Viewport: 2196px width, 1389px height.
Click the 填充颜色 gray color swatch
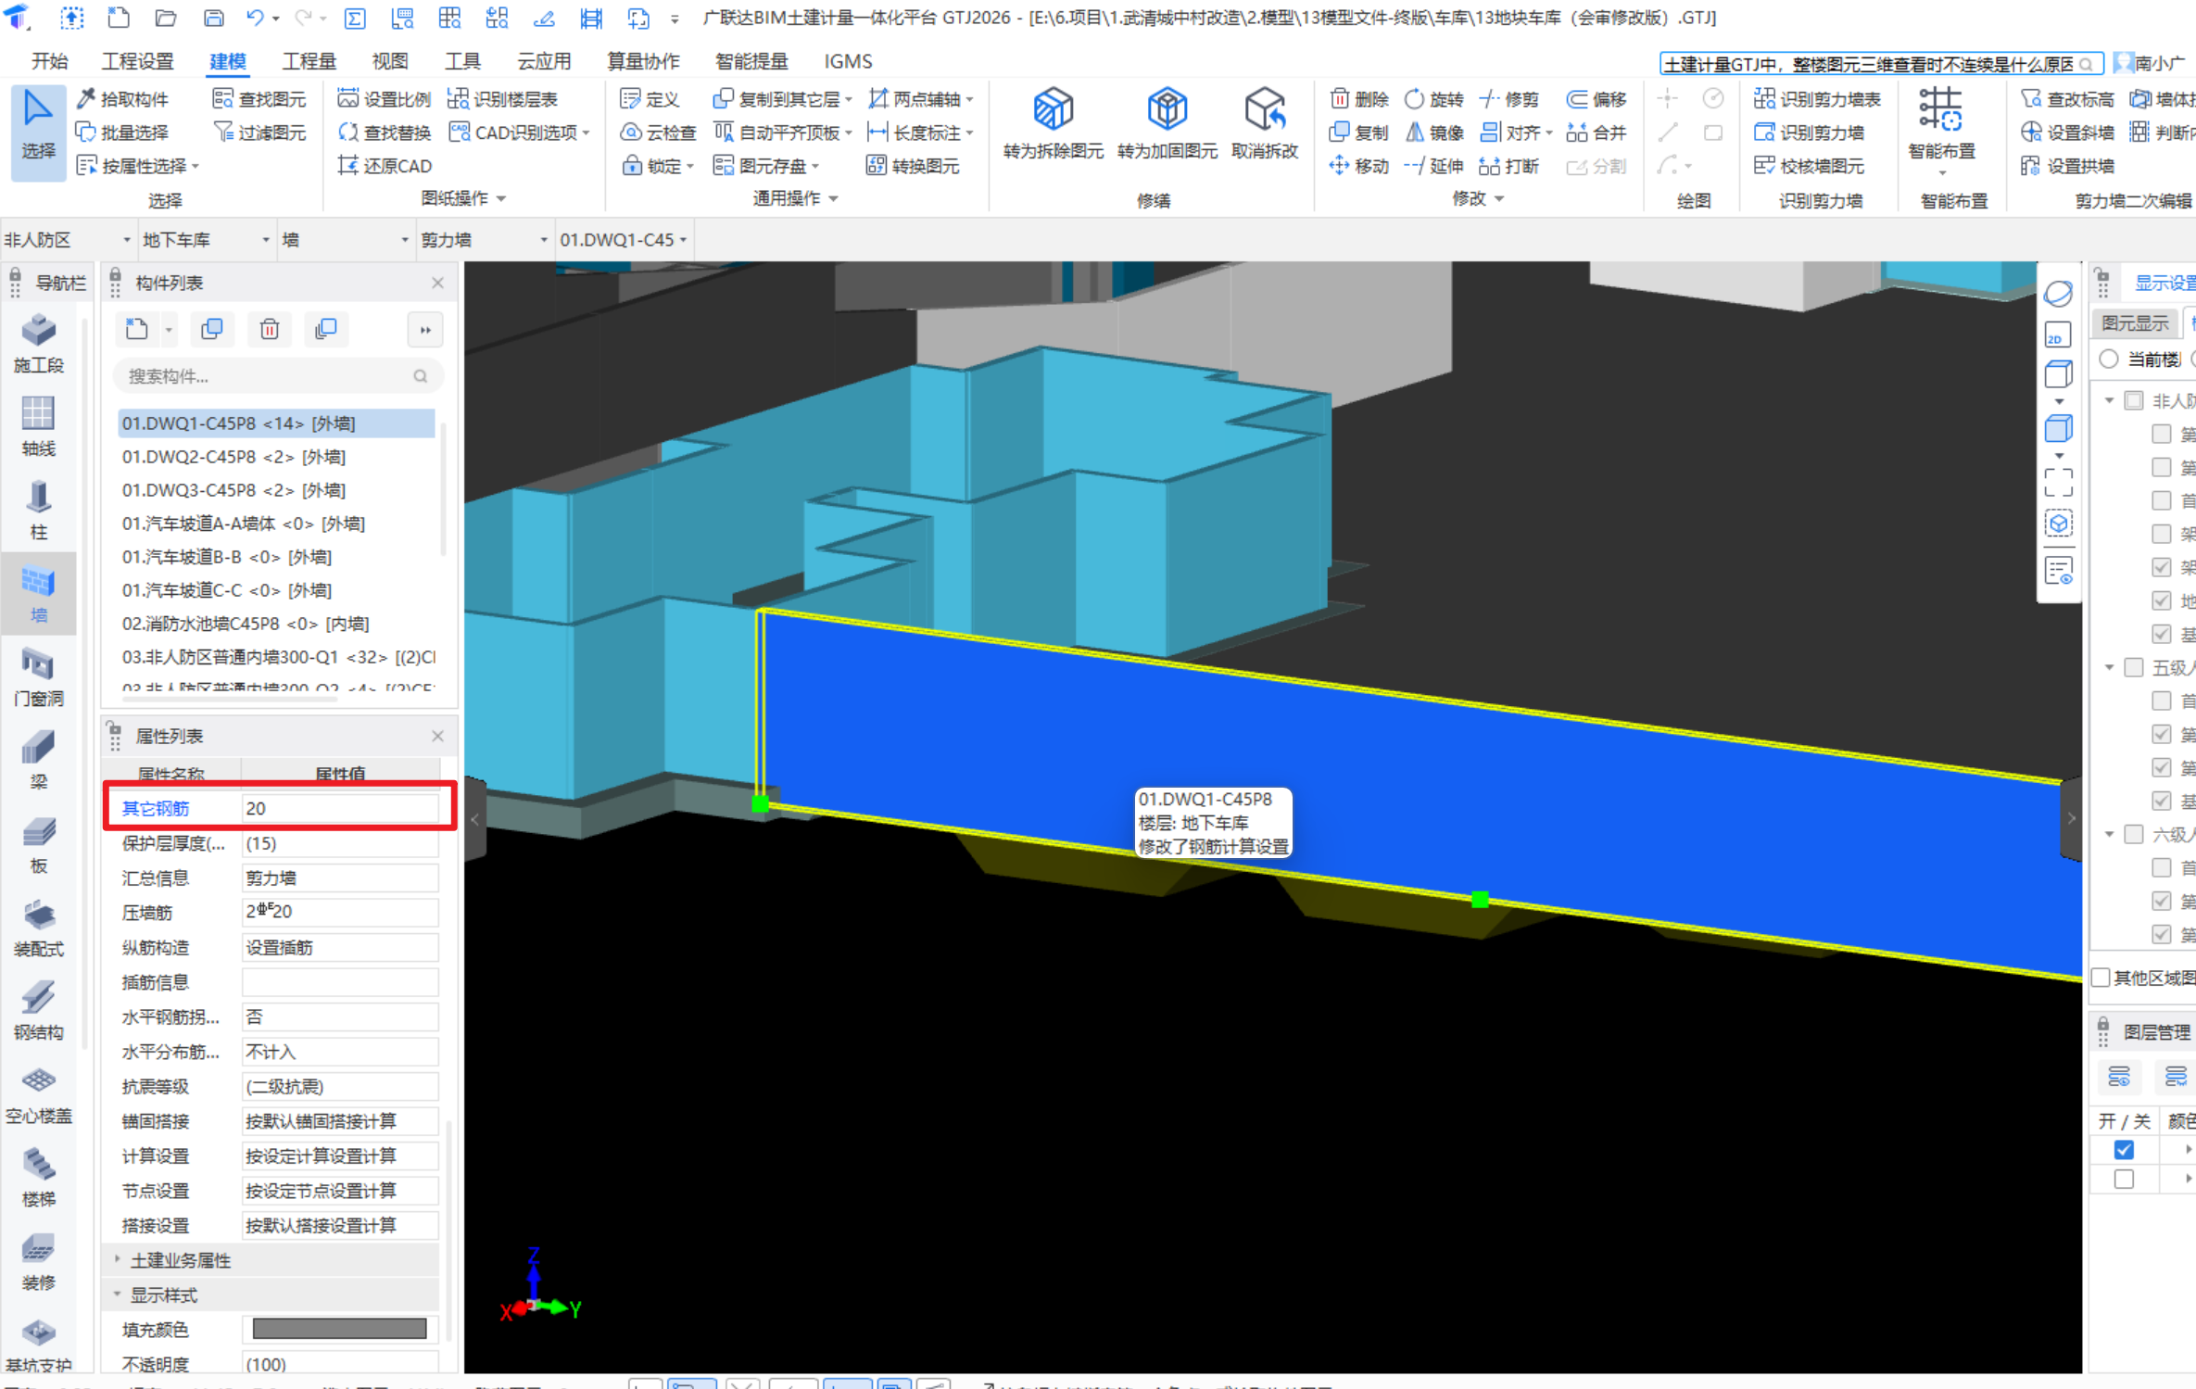tap(339, 1330)
